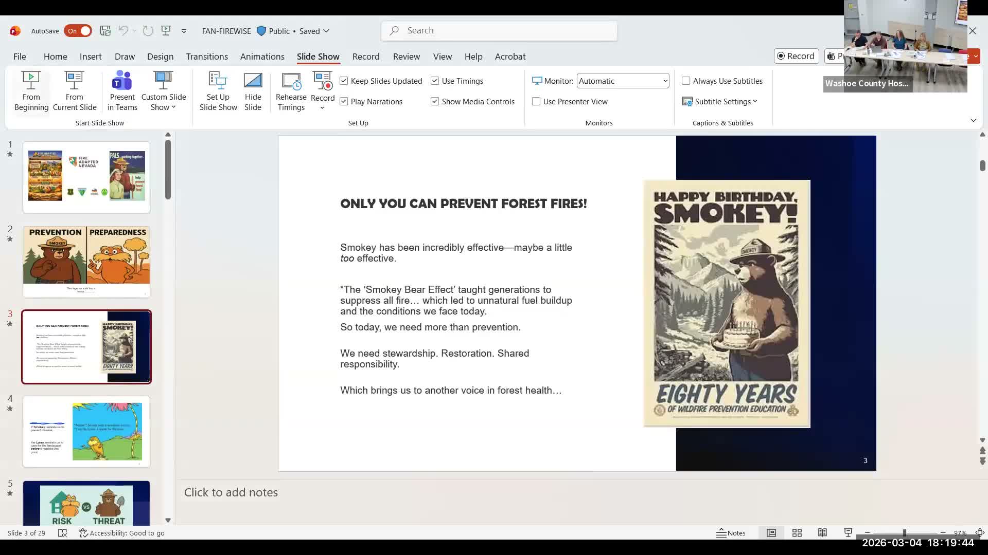The height and width of the screenshot is (555, 988).
Task: Uncheck Keep Slides Updated
Action: tap(344, 81)
